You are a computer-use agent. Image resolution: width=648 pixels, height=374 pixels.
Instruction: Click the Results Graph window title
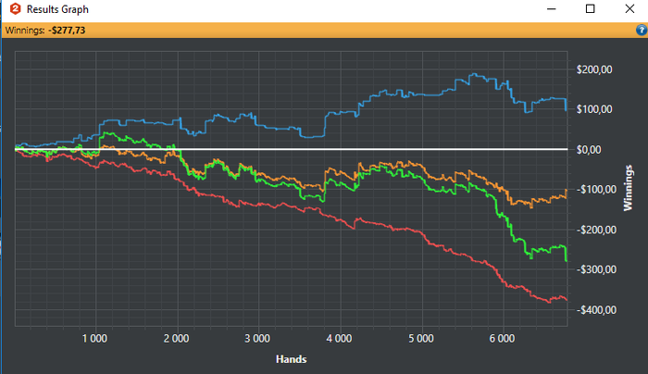[x=57, y=9]
